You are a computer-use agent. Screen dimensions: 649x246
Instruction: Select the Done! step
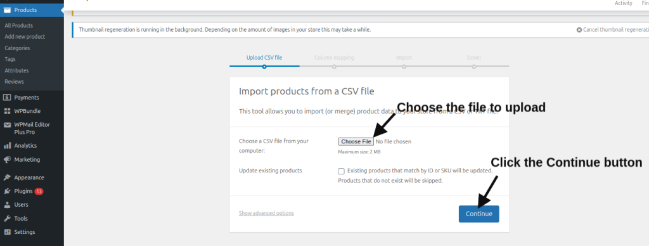pos(474,58)
